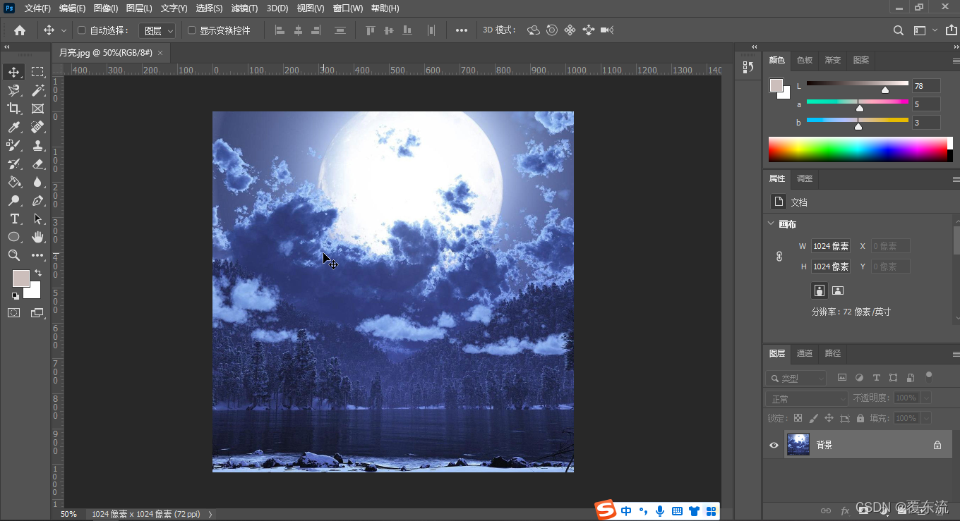The image size is (960, 521).
Task: Select the Dodge tool
Action: click(x=14, y=200)
